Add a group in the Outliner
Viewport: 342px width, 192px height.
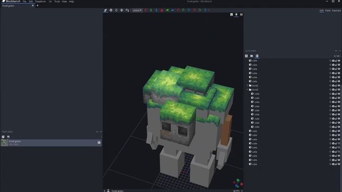[252, 56]
